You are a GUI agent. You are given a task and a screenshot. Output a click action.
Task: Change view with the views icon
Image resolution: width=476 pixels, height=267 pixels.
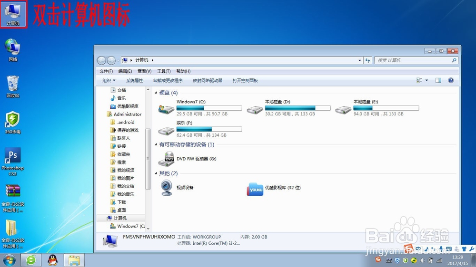(419, 80)
